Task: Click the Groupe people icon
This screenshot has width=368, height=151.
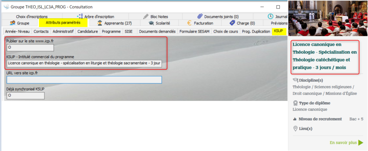Action: (13, 23)
